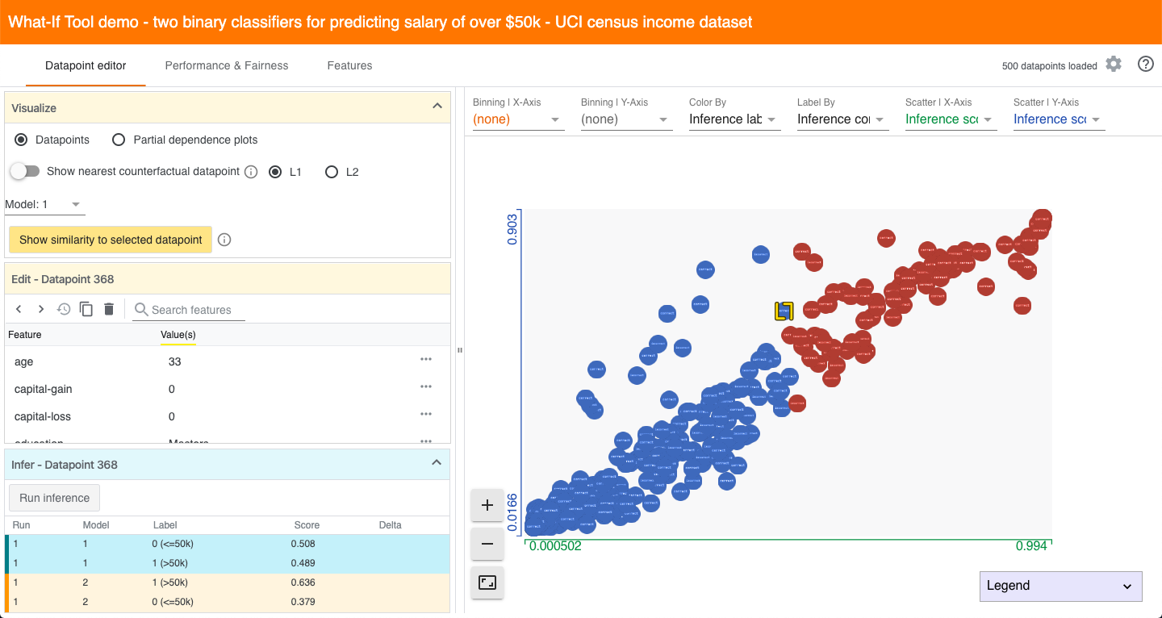Edit the age value 33
Image resolution: width=1162 pixels, height=618 pixels.
click(x=175, y=361)
